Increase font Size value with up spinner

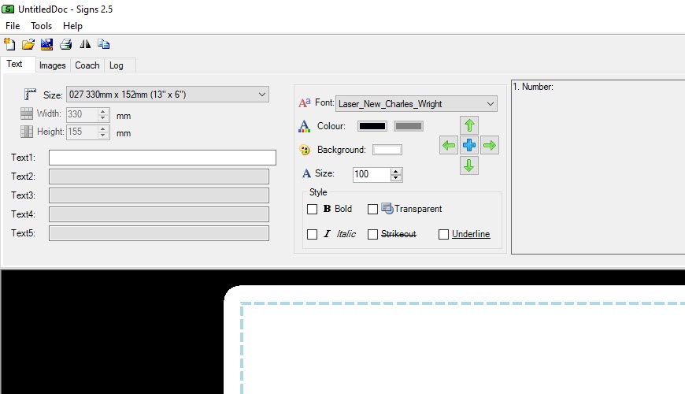point(396,172)
